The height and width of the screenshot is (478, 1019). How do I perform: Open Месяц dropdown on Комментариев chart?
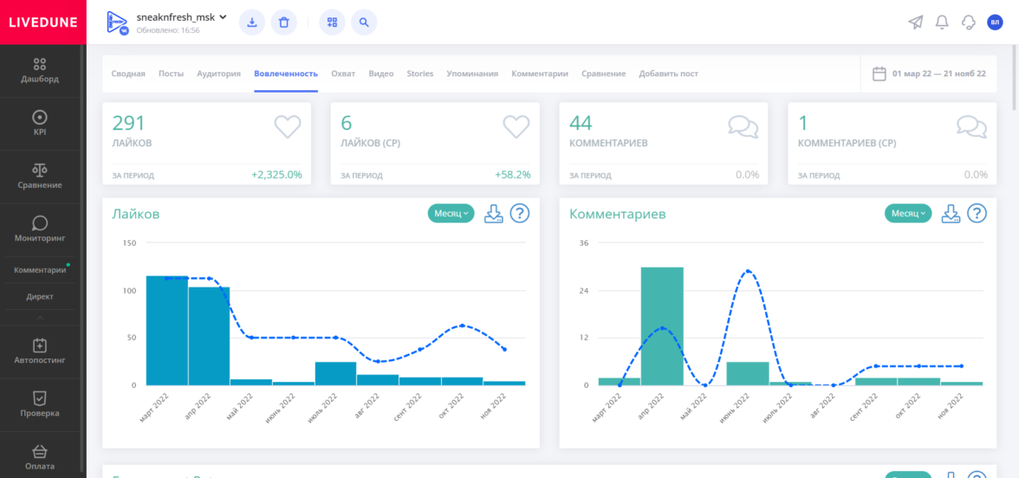908,213
